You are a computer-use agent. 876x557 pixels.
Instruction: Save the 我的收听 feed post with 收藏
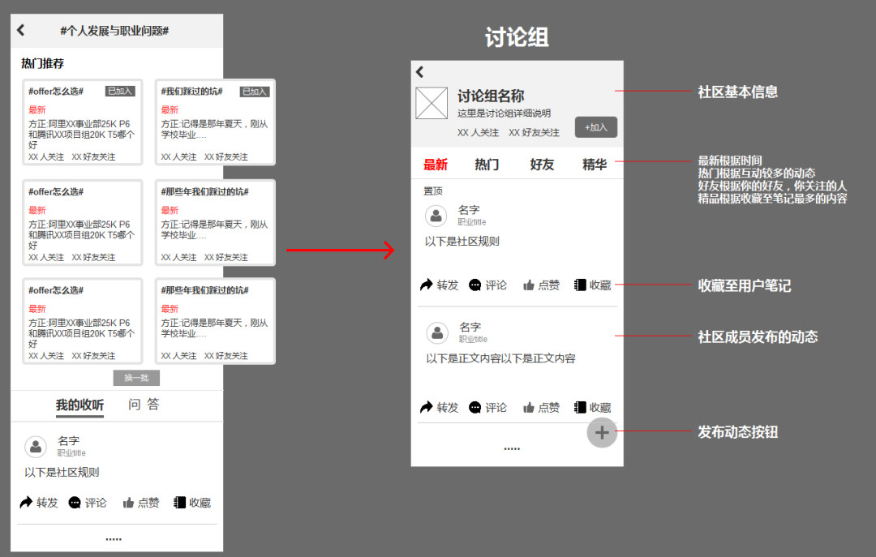click(x=192, y=503)
